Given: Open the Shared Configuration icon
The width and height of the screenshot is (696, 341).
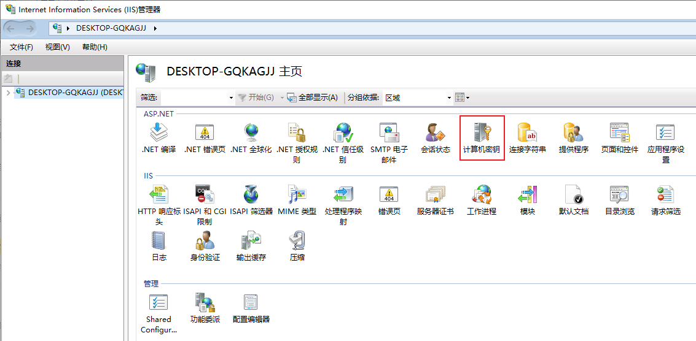Looking at the screenshot, I should [x=159, y=302].
